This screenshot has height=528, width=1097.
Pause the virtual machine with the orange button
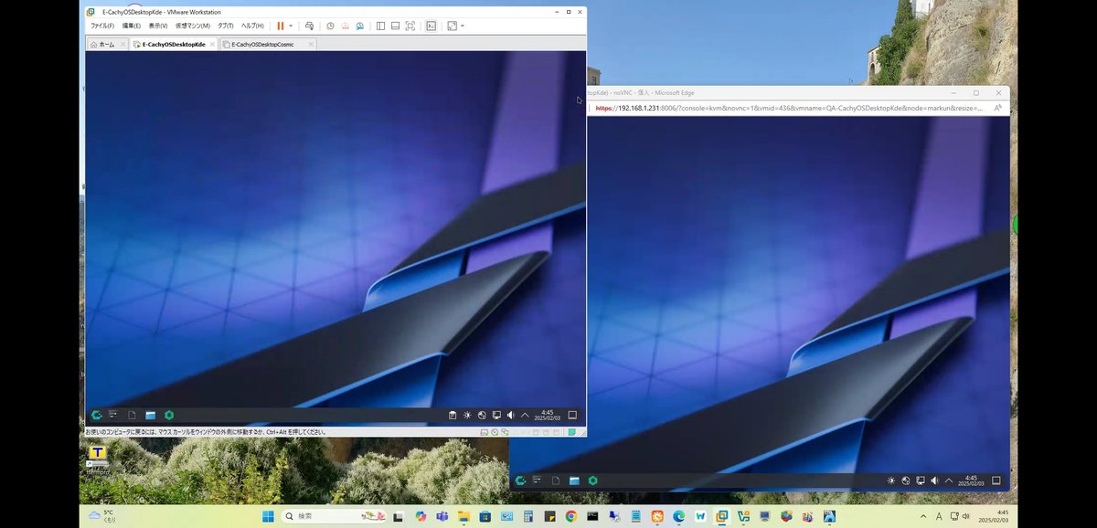coord(281,26)
